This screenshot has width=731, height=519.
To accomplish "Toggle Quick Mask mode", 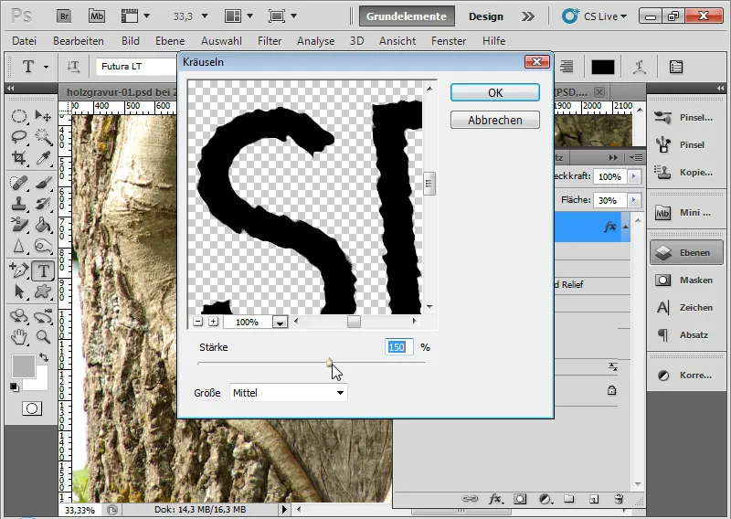I will tap(32, 409).
